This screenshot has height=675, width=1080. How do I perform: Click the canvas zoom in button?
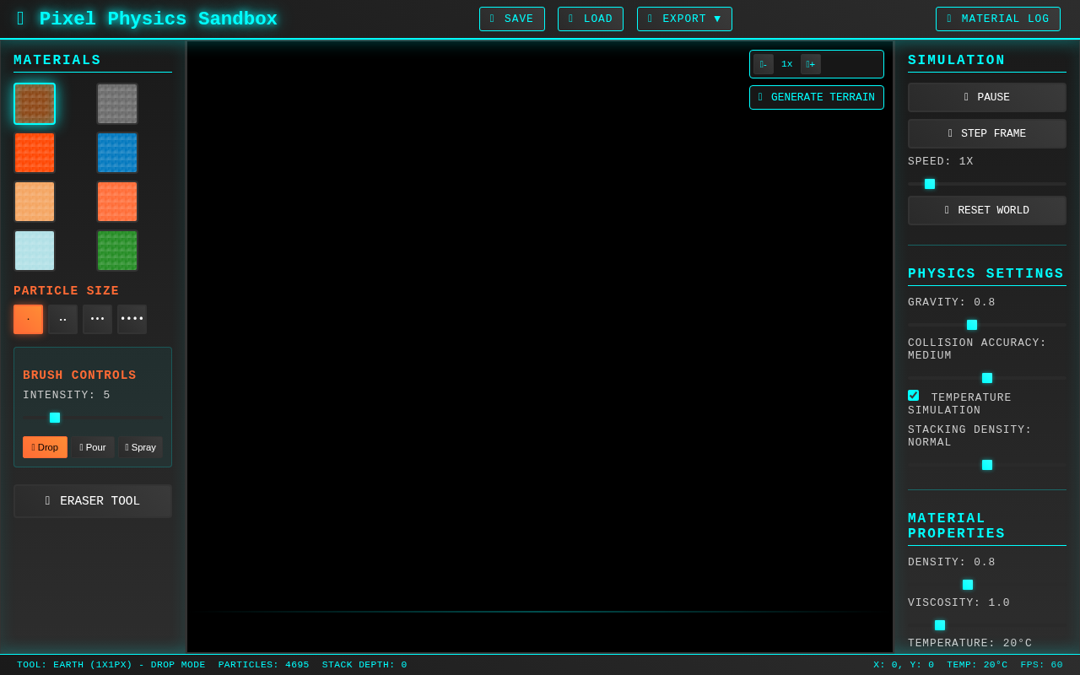[x=810, y=64]
